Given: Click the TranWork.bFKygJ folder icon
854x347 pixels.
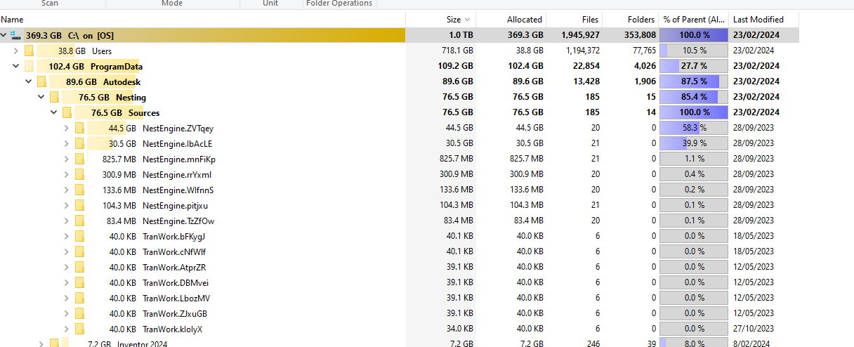Looking at the screenshot, I should [x=79, y=236].
